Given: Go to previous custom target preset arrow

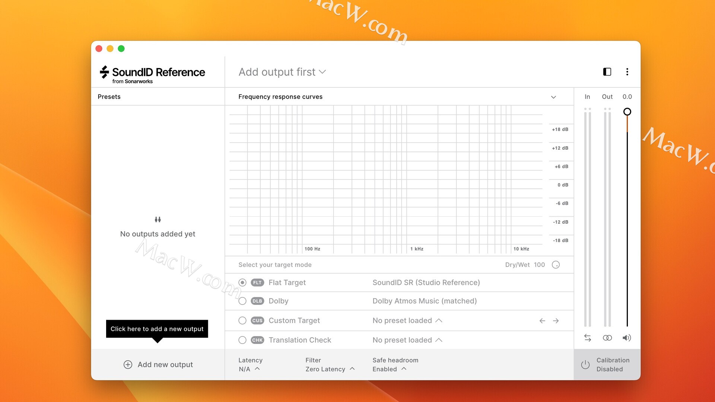Looking at the screenshot, I should (542, 321).
